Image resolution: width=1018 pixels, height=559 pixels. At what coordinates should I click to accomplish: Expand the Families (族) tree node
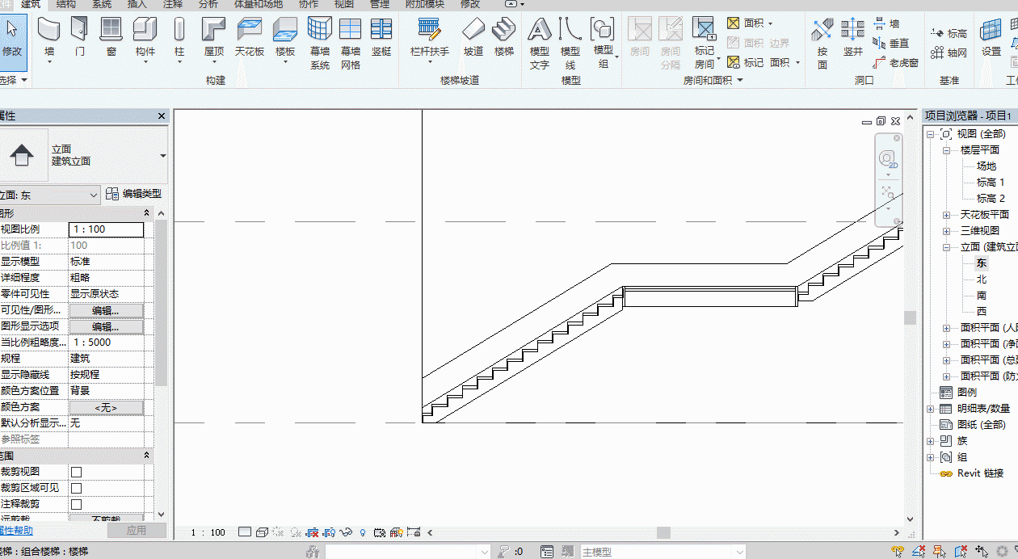[x=931, y=441]
